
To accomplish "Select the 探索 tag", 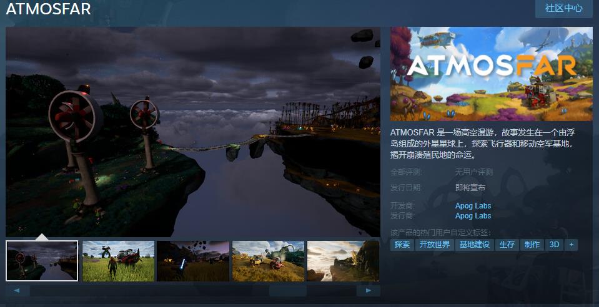I will coord(402,245).
